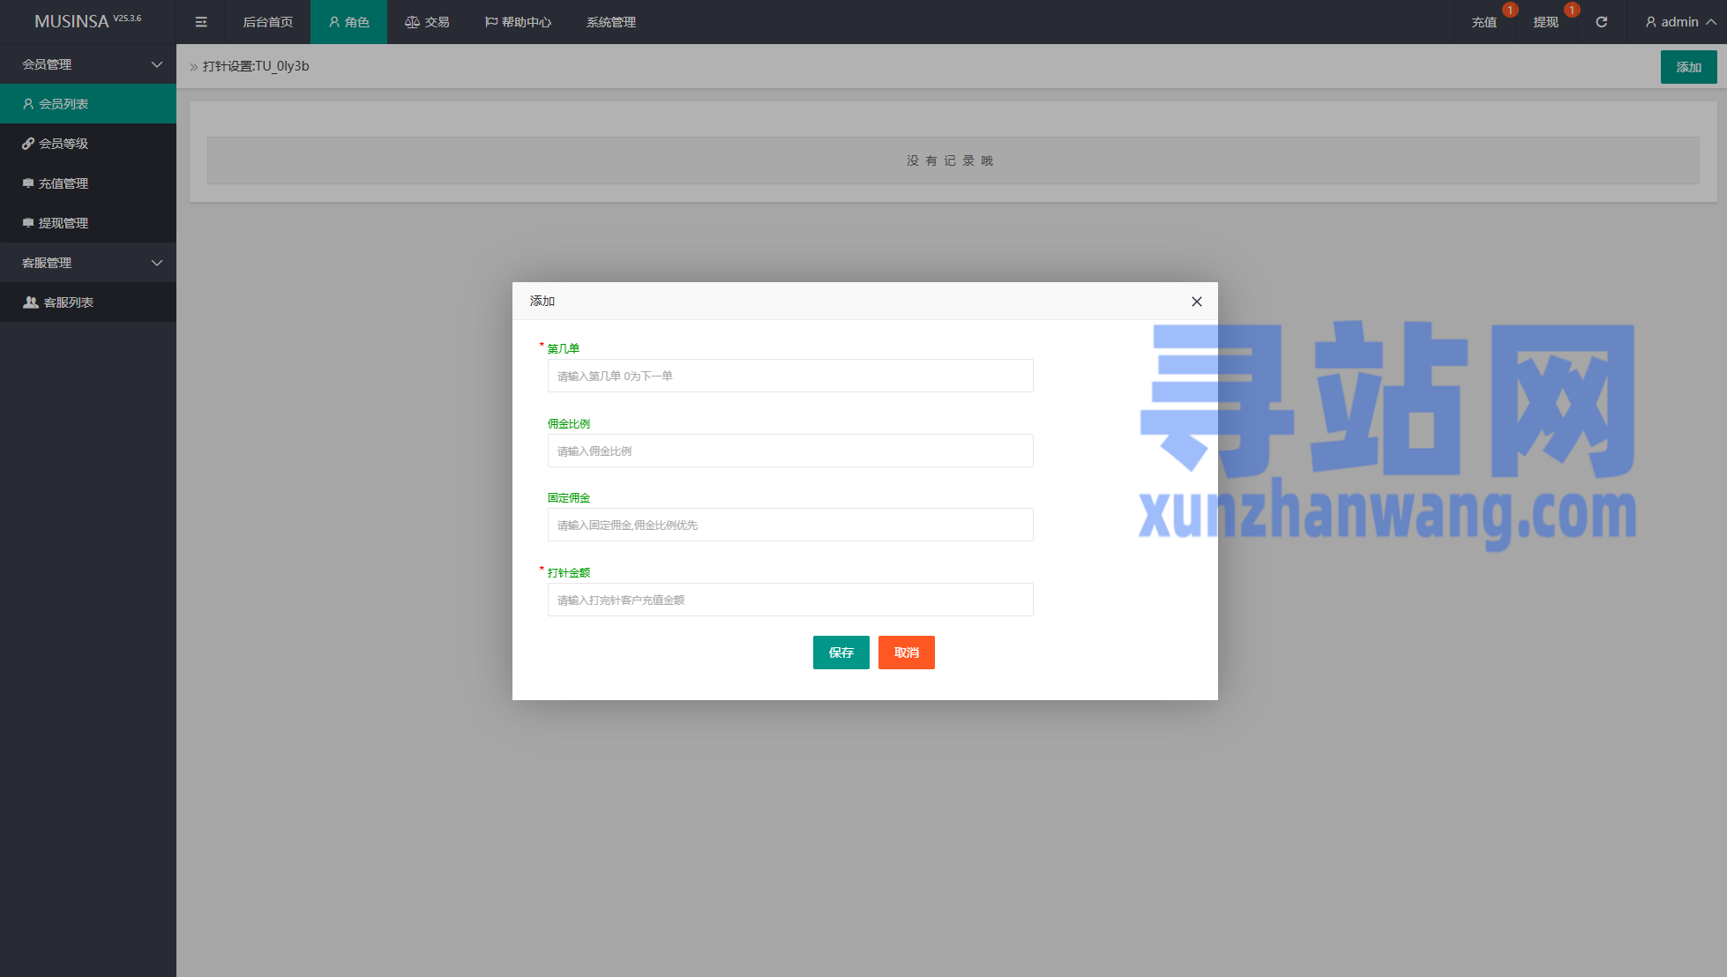
Task: Click 充值 notification with red badge
Action: point(1484,22)
